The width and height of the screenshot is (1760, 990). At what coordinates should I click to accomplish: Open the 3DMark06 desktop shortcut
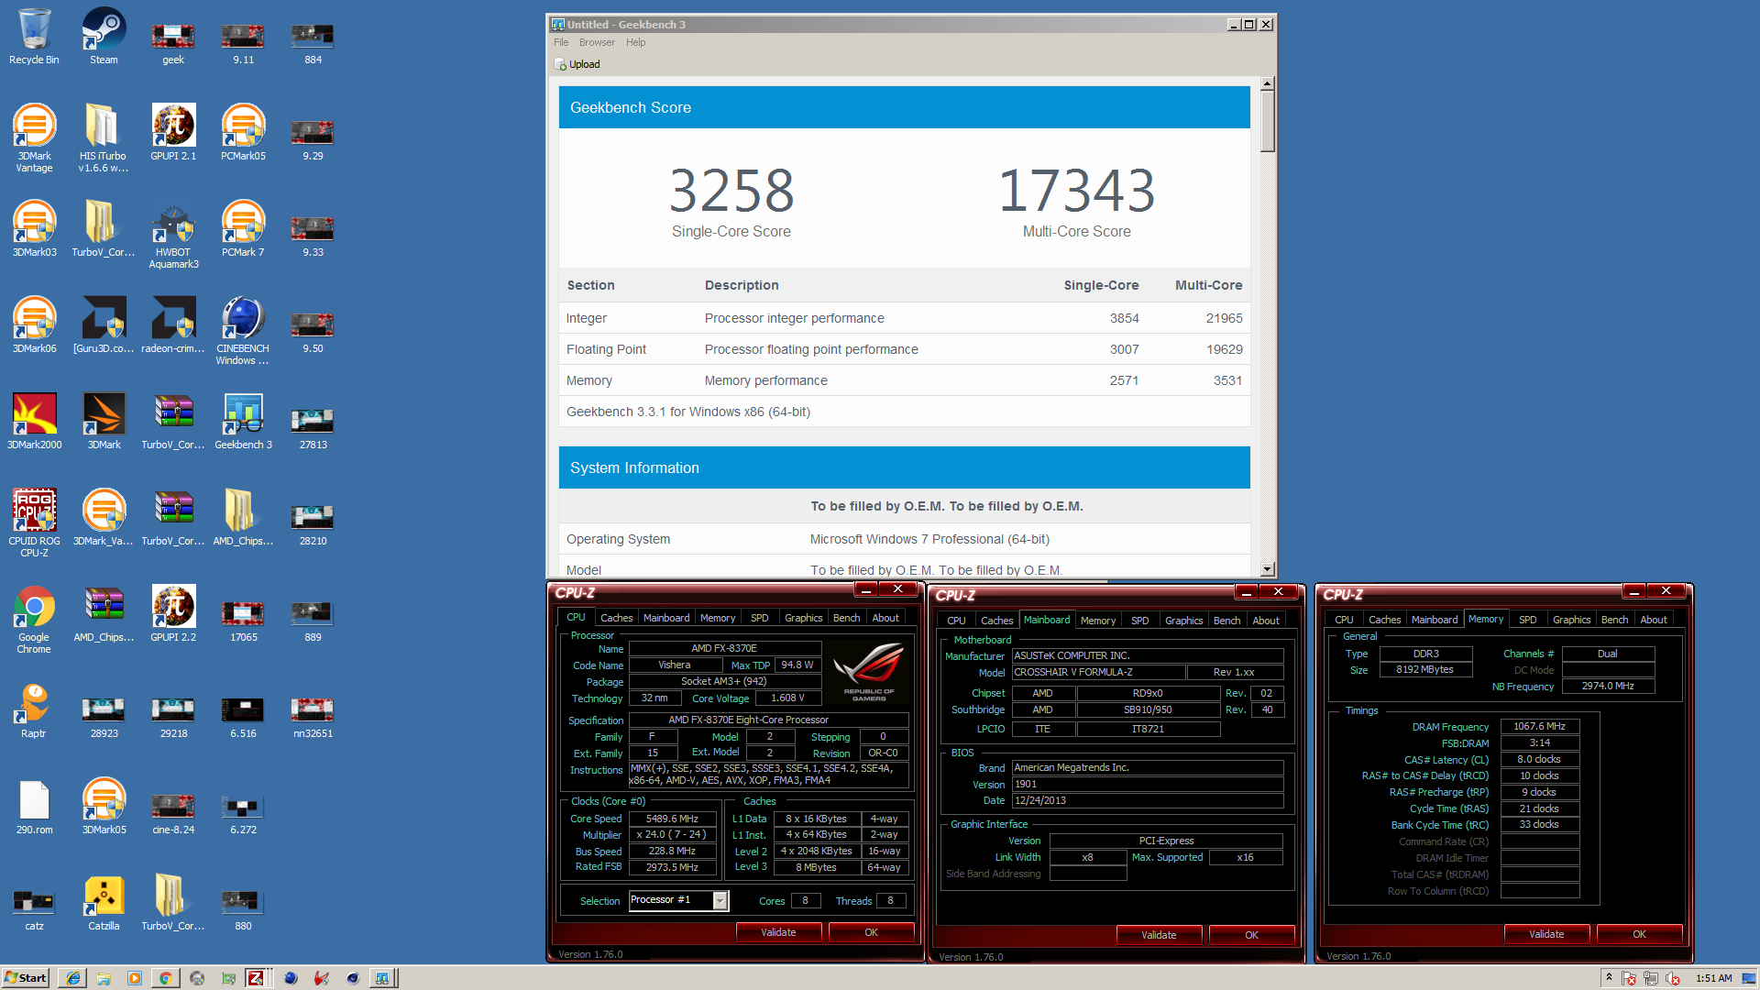[x=34, y=325]
